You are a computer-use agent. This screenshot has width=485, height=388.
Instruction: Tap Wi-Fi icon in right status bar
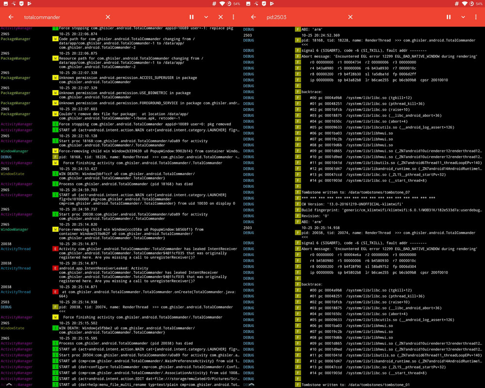(465, 3)
